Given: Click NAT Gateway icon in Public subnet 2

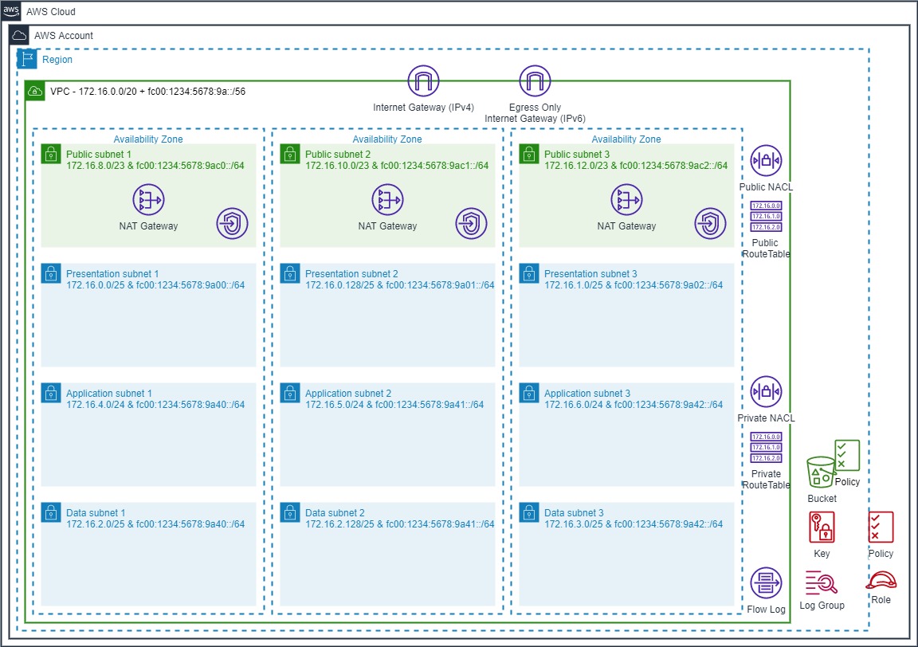Looking at the screenshot, I should tap(387, 200).
